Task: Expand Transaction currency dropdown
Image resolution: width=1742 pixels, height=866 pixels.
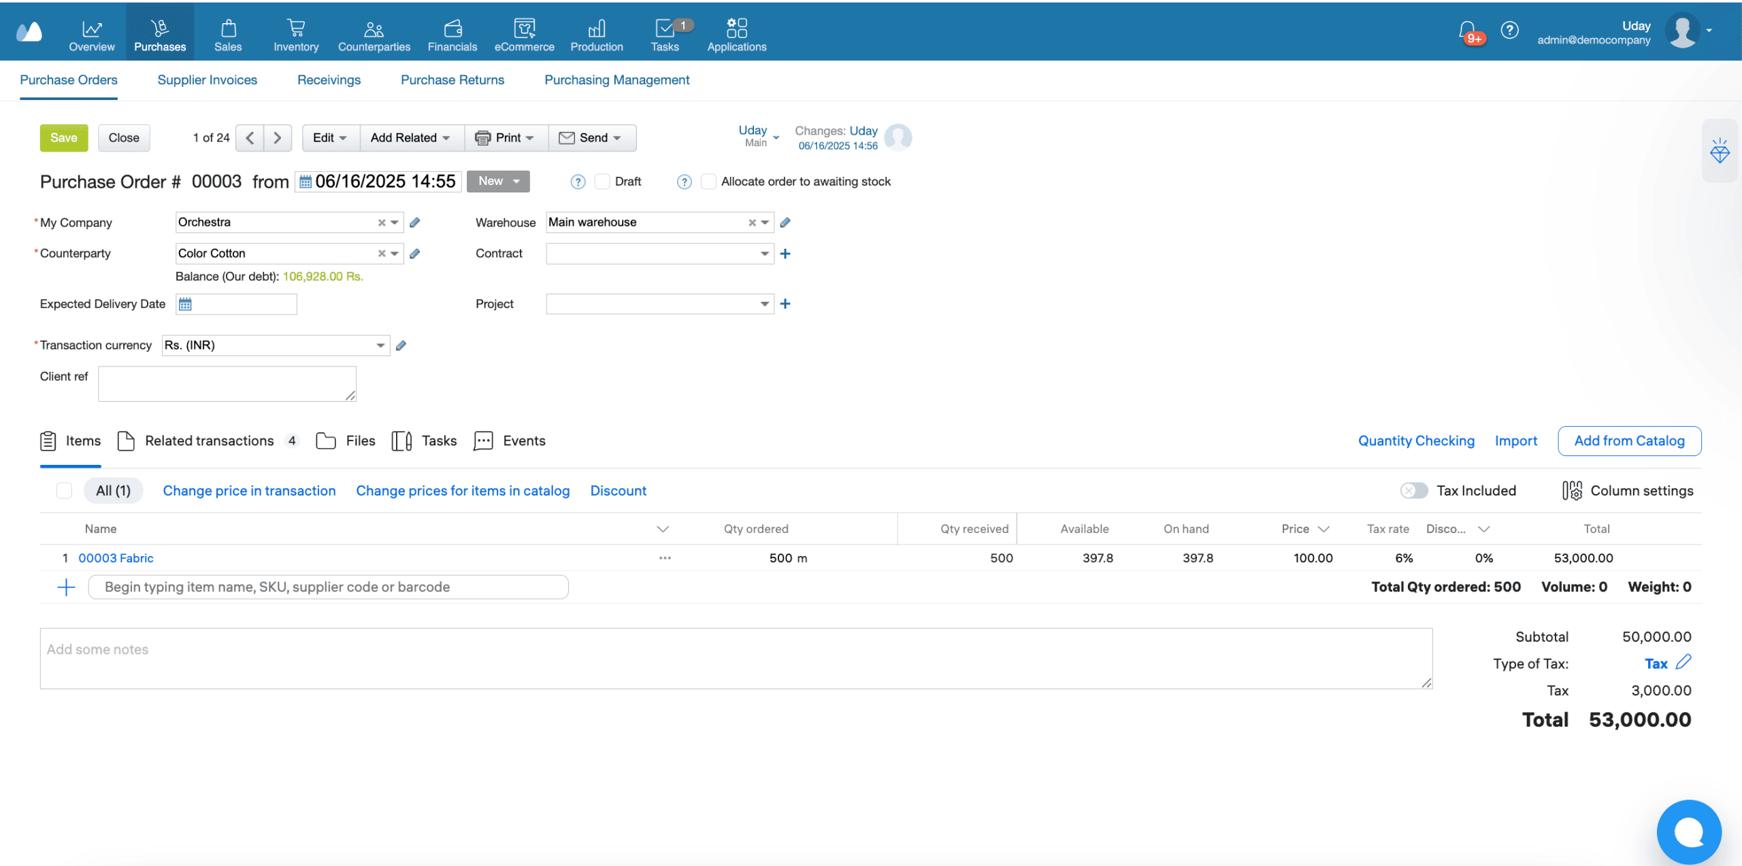Action: pyautogui.click(x=380, y=345)
